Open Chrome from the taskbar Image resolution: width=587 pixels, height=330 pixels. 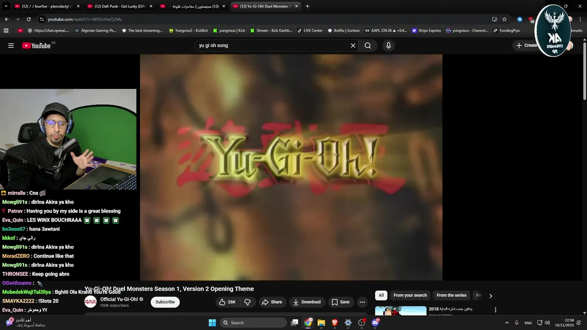(308, 323)
